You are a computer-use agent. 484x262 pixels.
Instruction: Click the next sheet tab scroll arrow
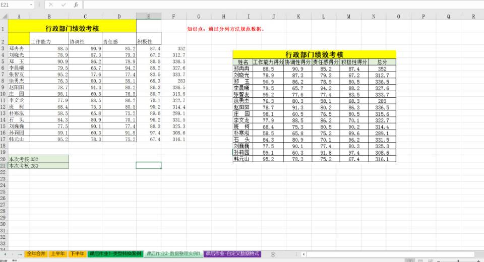pos(13,254)
